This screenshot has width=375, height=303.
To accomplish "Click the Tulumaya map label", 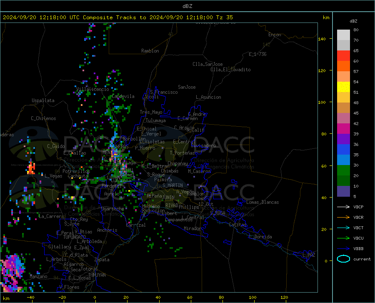I will coord(156,120).
